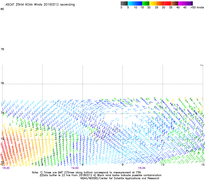Click the gray 0-5 knots color swatch

124,3
